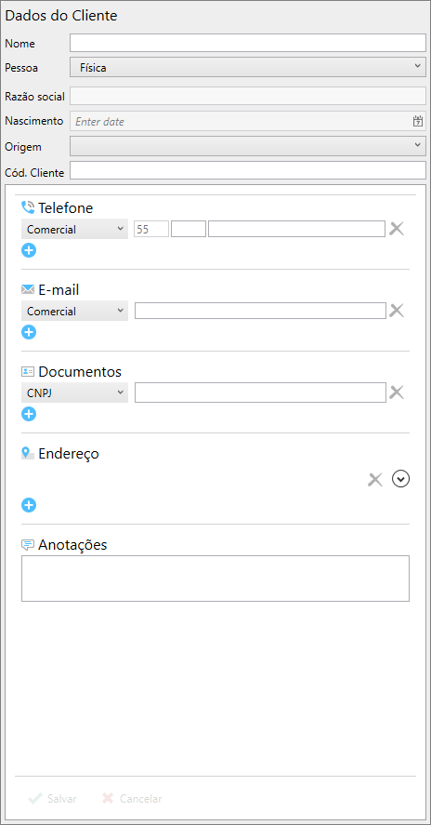Add a new address with the Endereço plus icon
The image size is (431, 825).
pos(29,505)
